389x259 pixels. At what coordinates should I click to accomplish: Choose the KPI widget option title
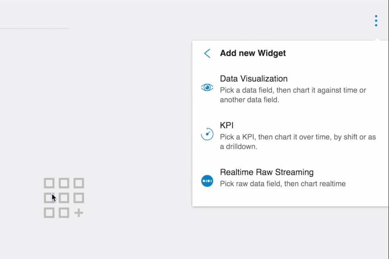(226, 125)
